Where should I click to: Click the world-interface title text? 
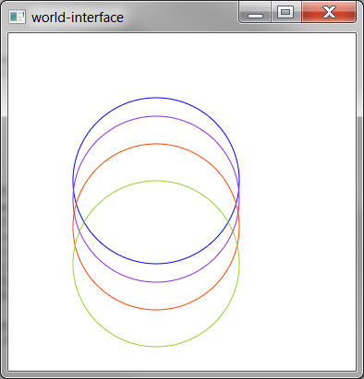[78, 18]
